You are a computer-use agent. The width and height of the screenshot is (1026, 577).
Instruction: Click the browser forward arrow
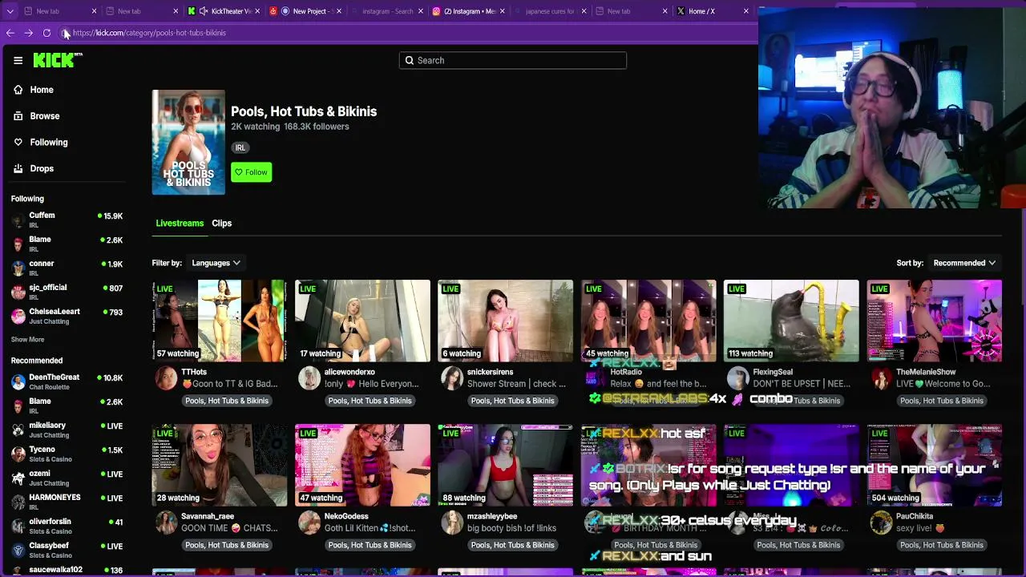pos(28,33)
